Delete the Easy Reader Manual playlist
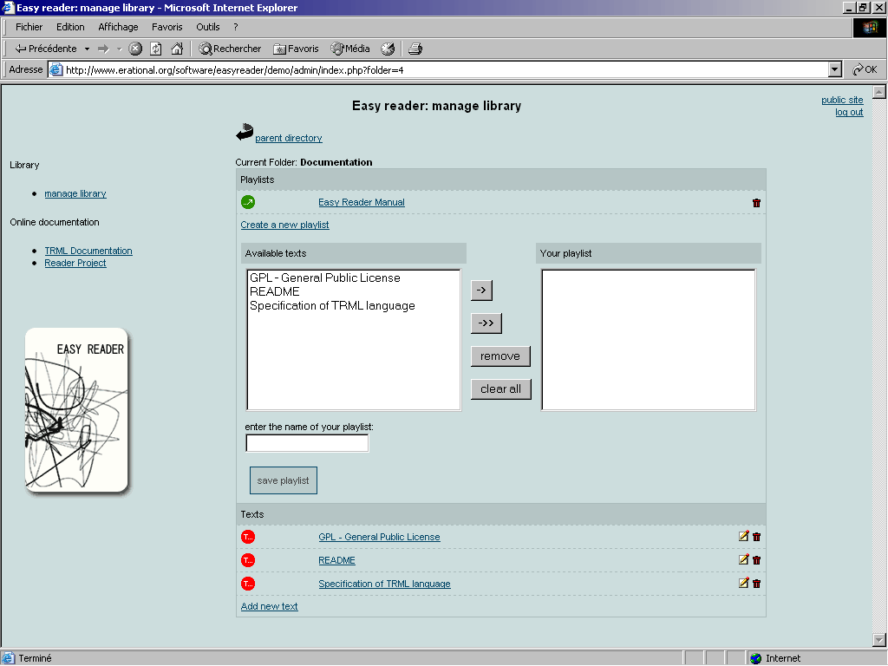Image resolution: width=888 pixels, height=666 pixels. (x=756, y=203)
